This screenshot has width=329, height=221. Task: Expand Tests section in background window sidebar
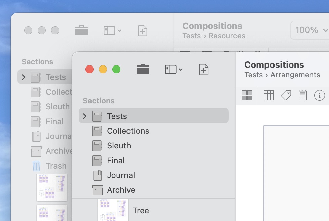coord(24,77)
